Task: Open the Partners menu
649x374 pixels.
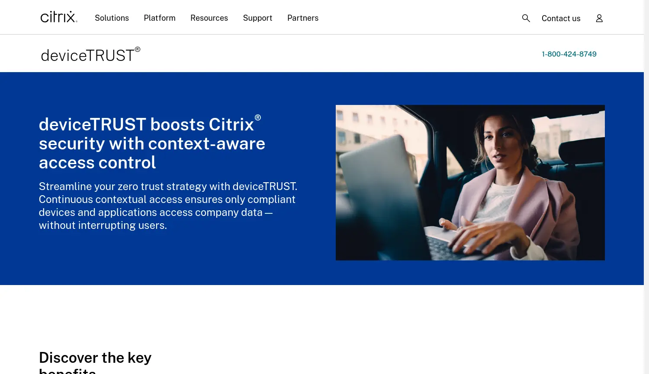Action: (x=303, y=18)
